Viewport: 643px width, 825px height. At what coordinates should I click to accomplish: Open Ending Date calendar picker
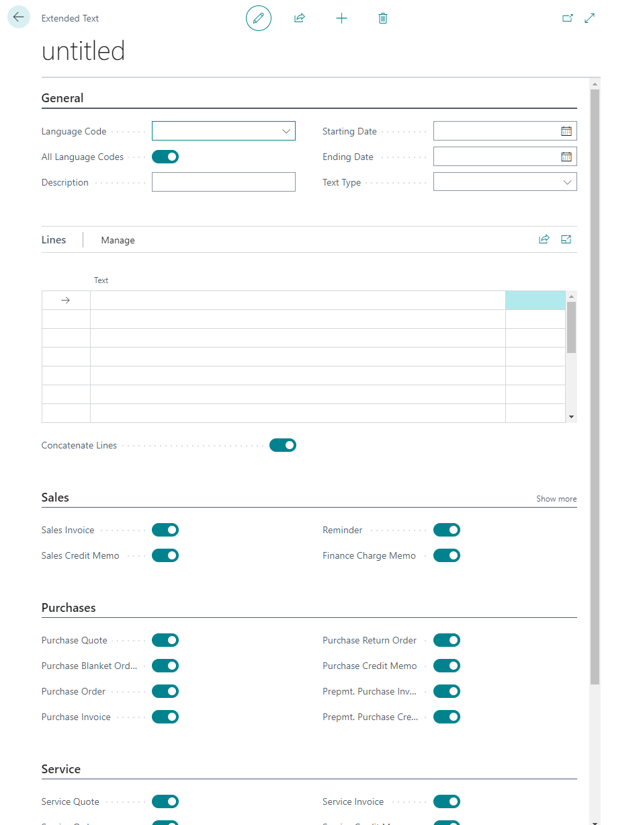(566, 157)
